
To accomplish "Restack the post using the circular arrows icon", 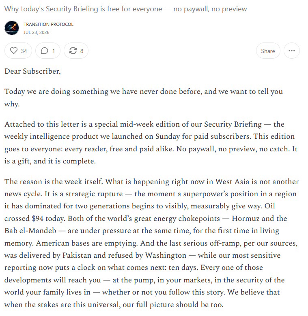I will tap(73, 51).
